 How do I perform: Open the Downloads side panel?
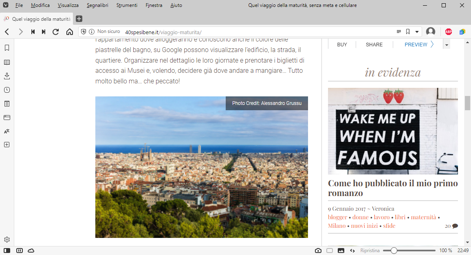[x=7, y=76]
